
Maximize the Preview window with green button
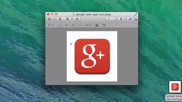click(56, 14)
